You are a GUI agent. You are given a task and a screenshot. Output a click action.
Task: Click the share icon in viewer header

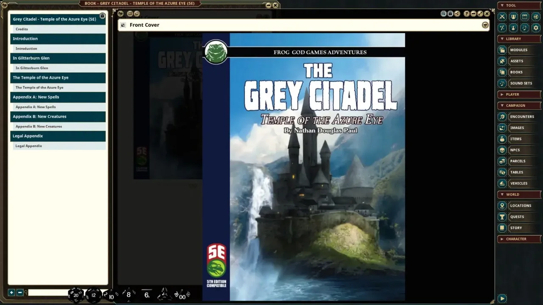(457, 14)
